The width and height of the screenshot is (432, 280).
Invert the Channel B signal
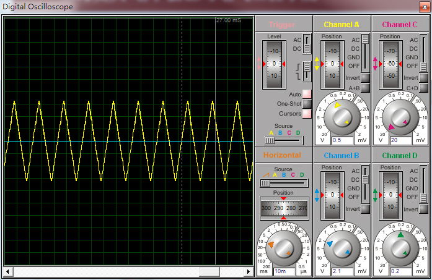point(365,209)
